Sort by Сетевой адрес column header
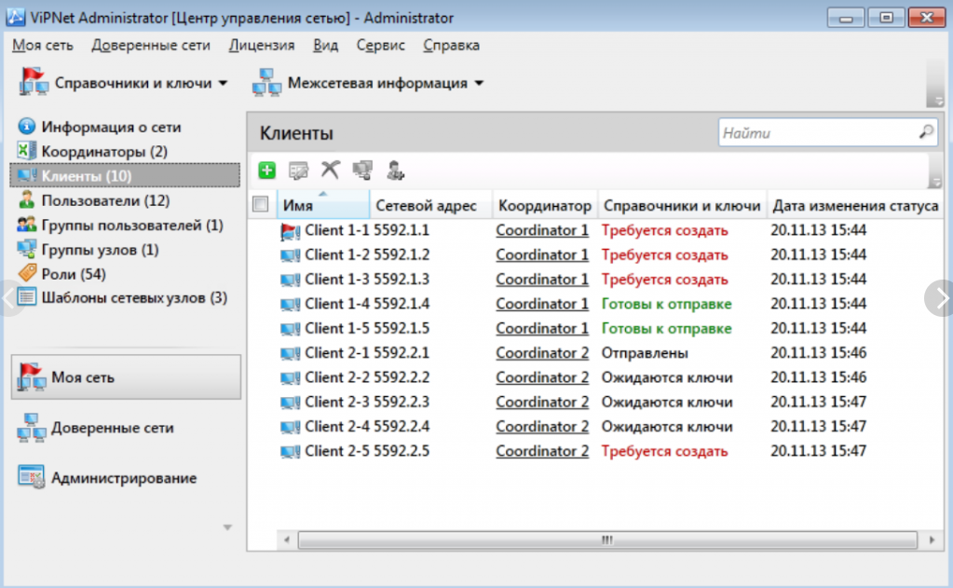Viewport: 953px width, 588px height. pyautogui.click(x=431, y=205)
